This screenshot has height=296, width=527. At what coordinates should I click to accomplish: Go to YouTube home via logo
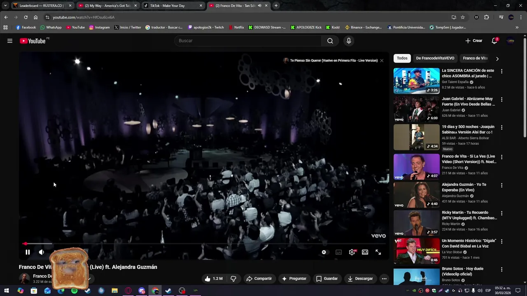[33, 41]
